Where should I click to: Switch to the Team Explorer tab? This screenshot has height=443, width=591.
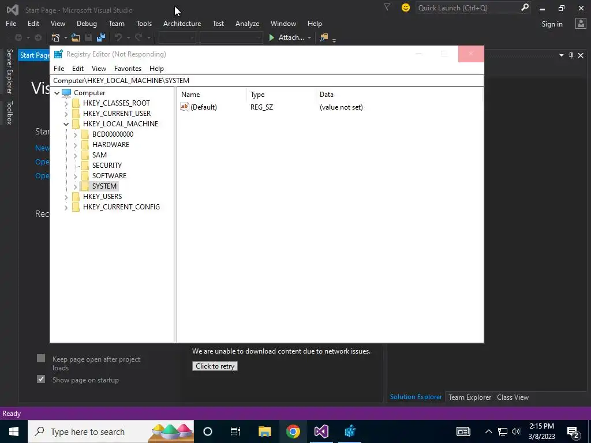(470, 397)
